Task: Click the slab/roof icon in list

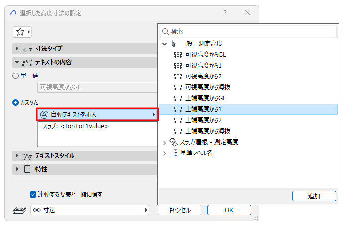Action: click(x=173, y=142)
